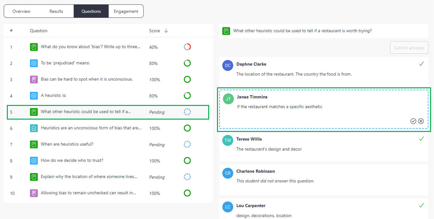Image resolution: width=434 pixels, height=219 pixels.
Task: Open the Results tab
Action: tap(56, 11)
